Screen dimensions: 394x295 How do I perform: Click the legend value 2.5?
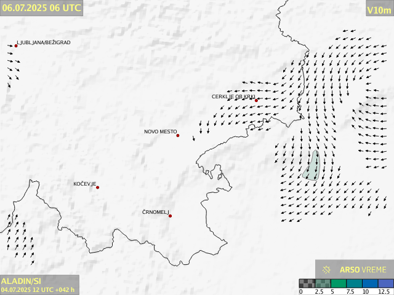coord(319,291)
